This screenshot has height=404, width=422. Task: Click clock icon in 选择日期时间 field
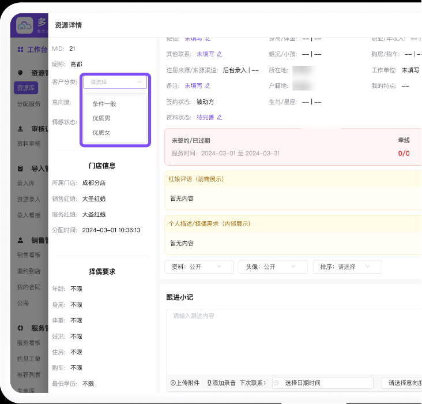[x=277, y=383]
